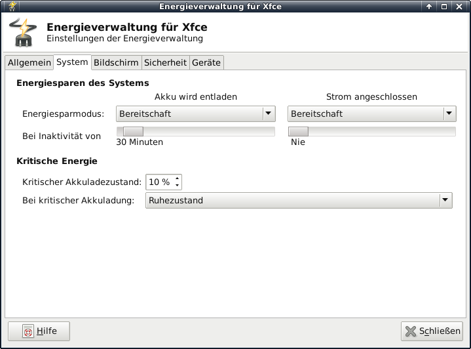Click the Schließen button
The image size is (471, 349).
point(432,331)
